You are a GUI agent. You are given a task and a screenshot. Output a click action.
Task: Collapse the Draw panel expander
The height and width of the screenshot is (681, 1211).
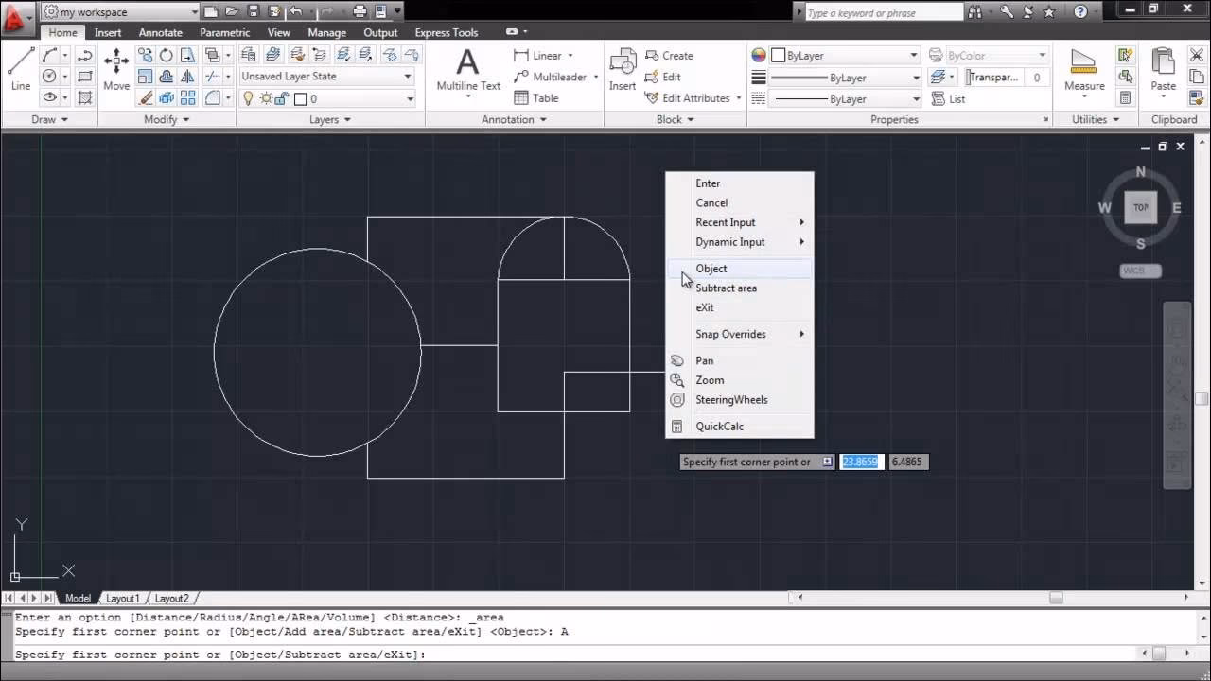(66, 119)
